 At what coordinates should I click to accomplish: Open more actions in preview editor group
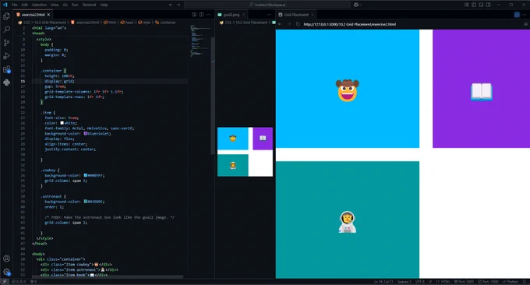tap(525, 15)
